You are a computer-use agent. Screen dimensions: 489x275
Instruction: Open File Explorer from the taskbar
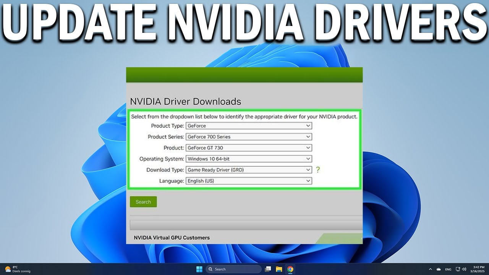pos(279,269)
